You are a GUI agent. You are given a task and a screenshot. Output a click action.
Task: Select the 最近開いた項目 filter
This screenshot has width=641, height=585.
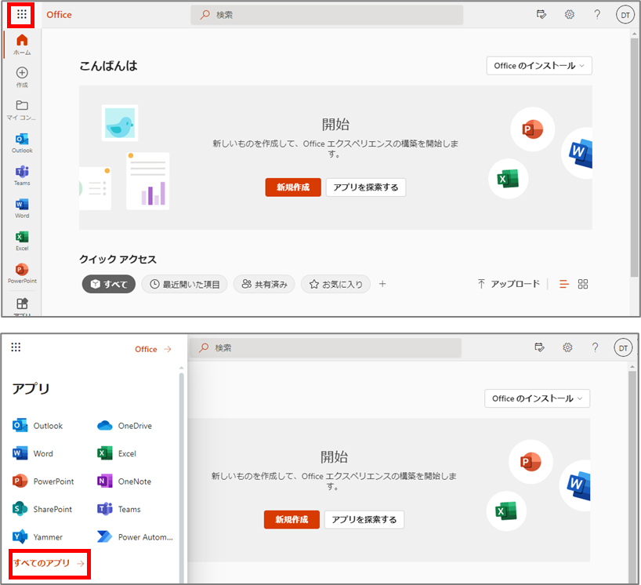click(184, 284)
